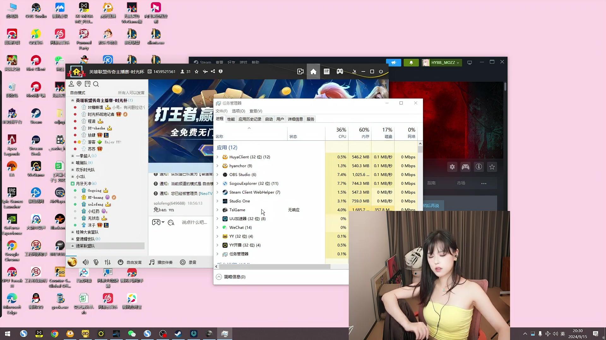Open YY channel search magnifier icon
This screenshot has width=606, height=340.
pyautogui.click(x=96, y=84)
